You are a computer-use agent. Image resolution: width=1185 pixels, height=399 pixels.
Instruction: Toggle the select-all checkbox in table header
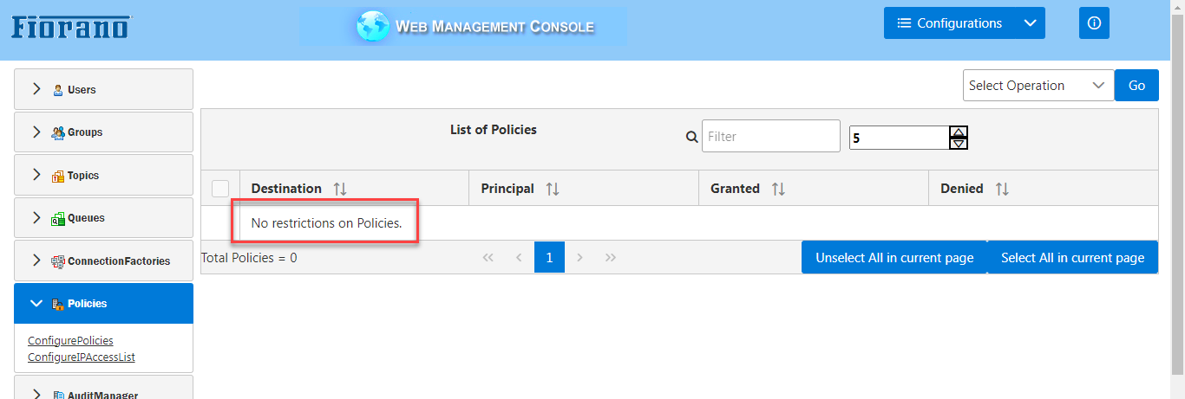220,189
